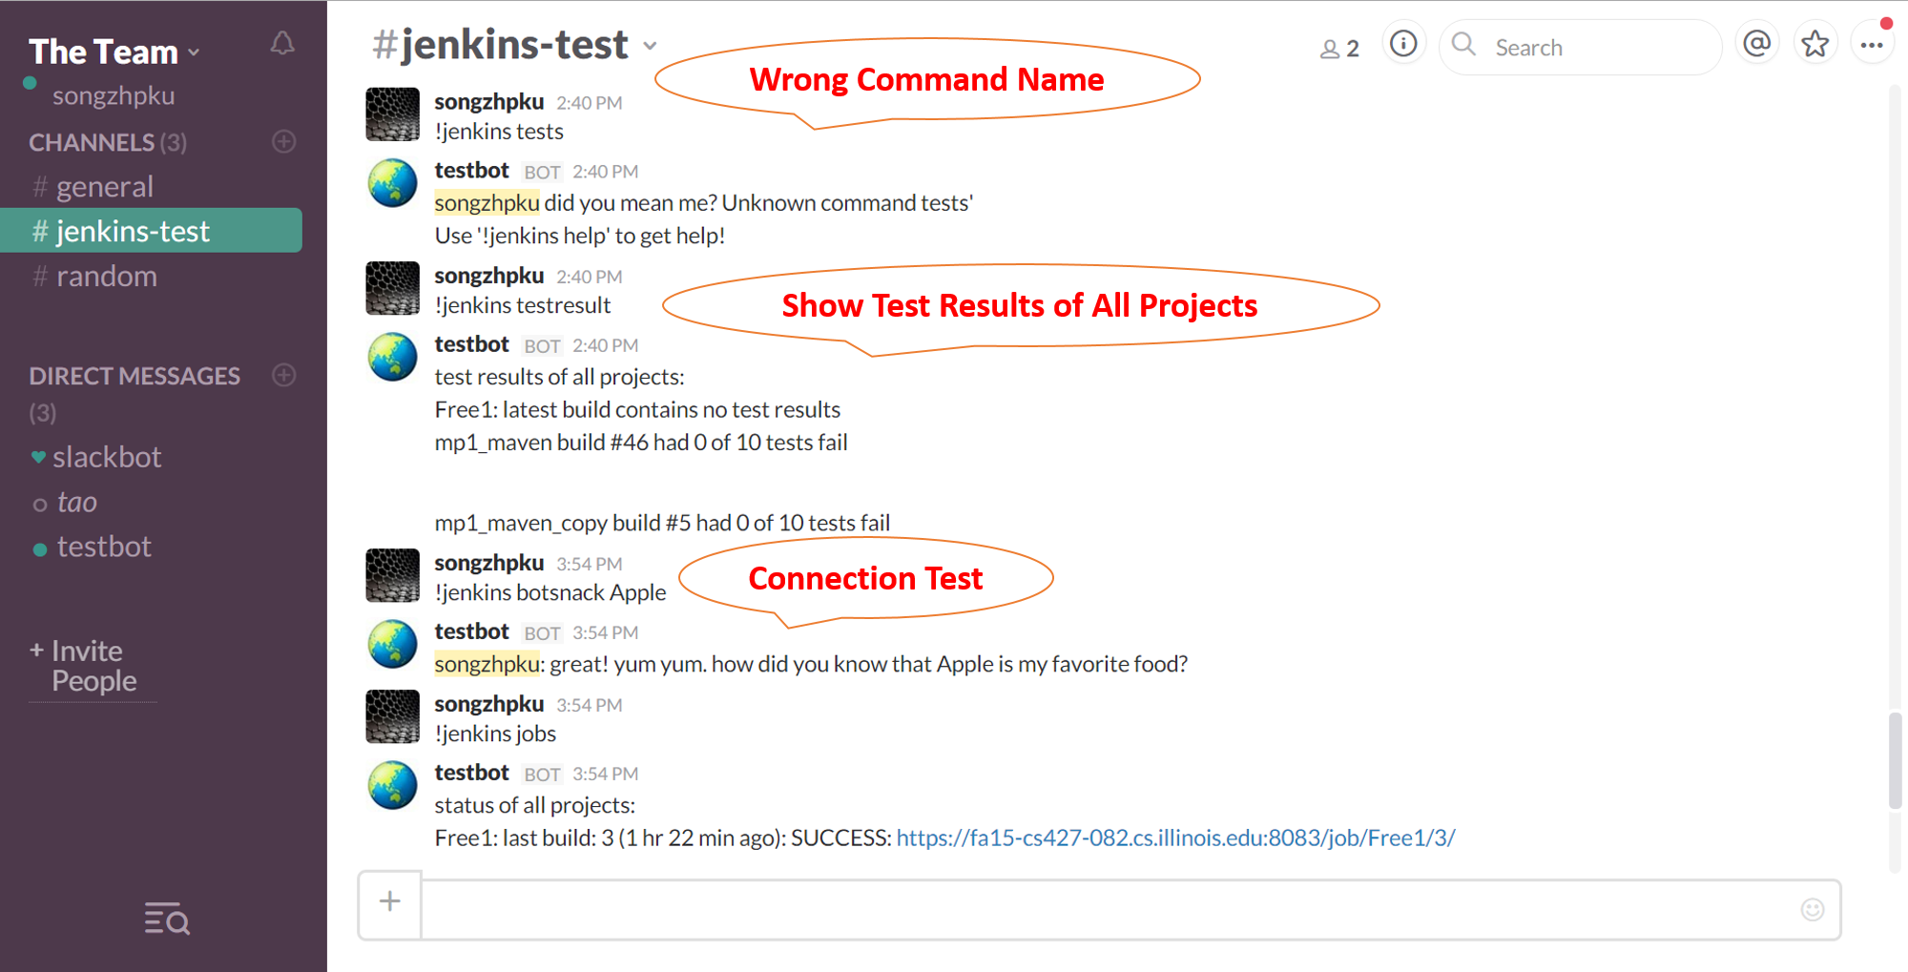This screenshot has height=972, width=1908.
Task: Select the jenkins-test channel
Action: [151, 231]
